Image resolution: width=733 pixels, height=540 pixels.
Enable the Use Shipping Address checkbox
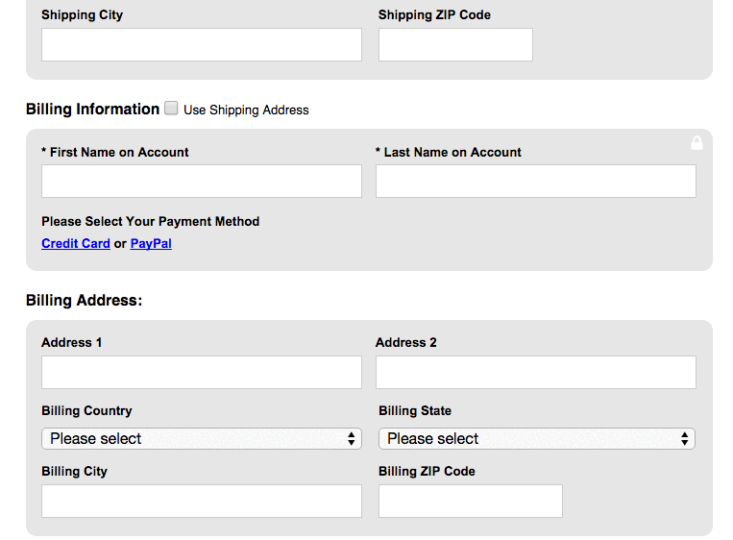point(171,109)
